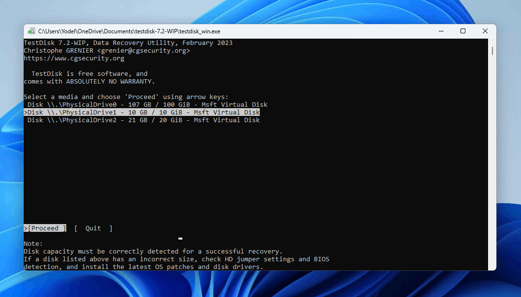Click 'Disk capacity must be correctly detected' line

click(x=153, y=251)
